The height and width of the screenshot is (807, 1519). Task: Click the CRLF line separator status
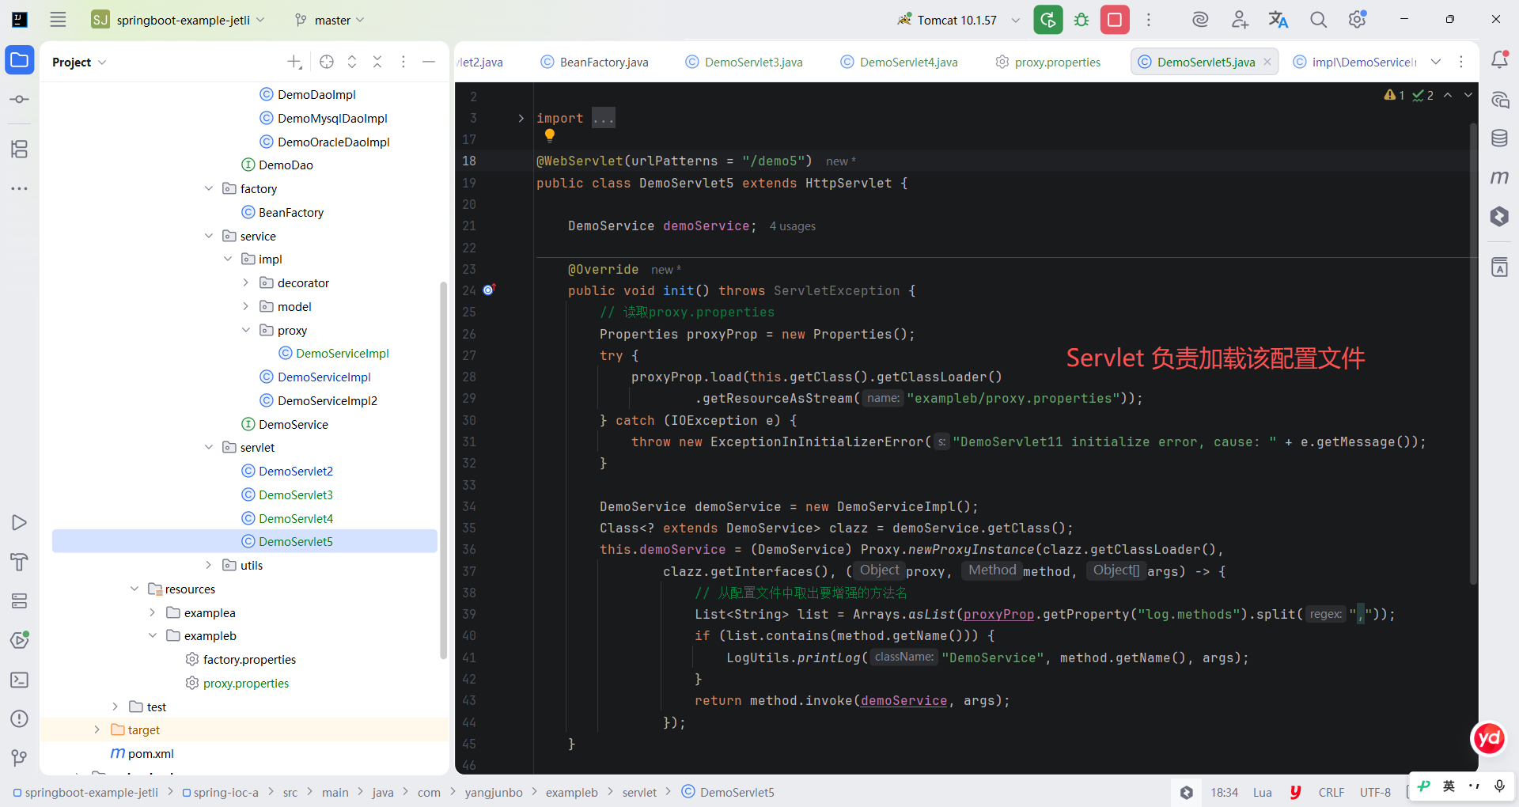point(1331,792)
